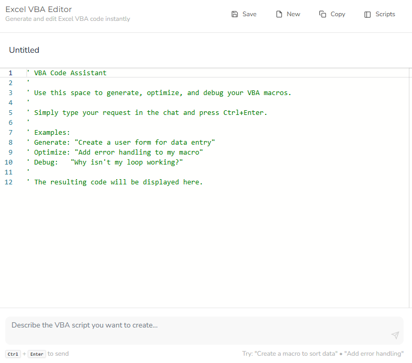Screen dimensions: 412x363
Task: Click line number 12 in the gutter
Action: coord(8,182)
